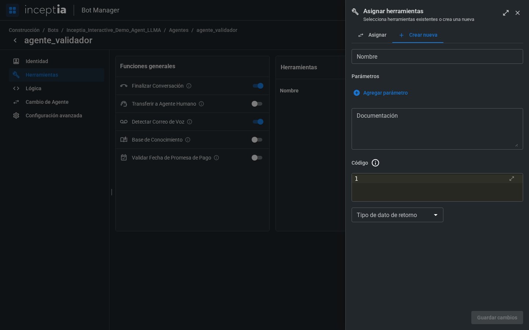Switch to the Asignar tab
Screen dimensions: 529x330
click(x=372, y=35)
